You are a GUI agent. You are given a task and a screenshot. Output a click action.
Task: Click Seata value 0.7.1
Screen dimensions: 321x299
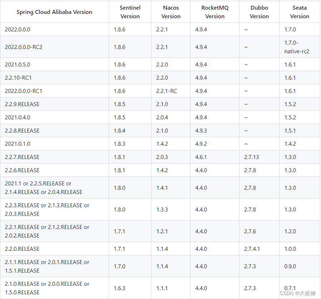click(290, 288)
